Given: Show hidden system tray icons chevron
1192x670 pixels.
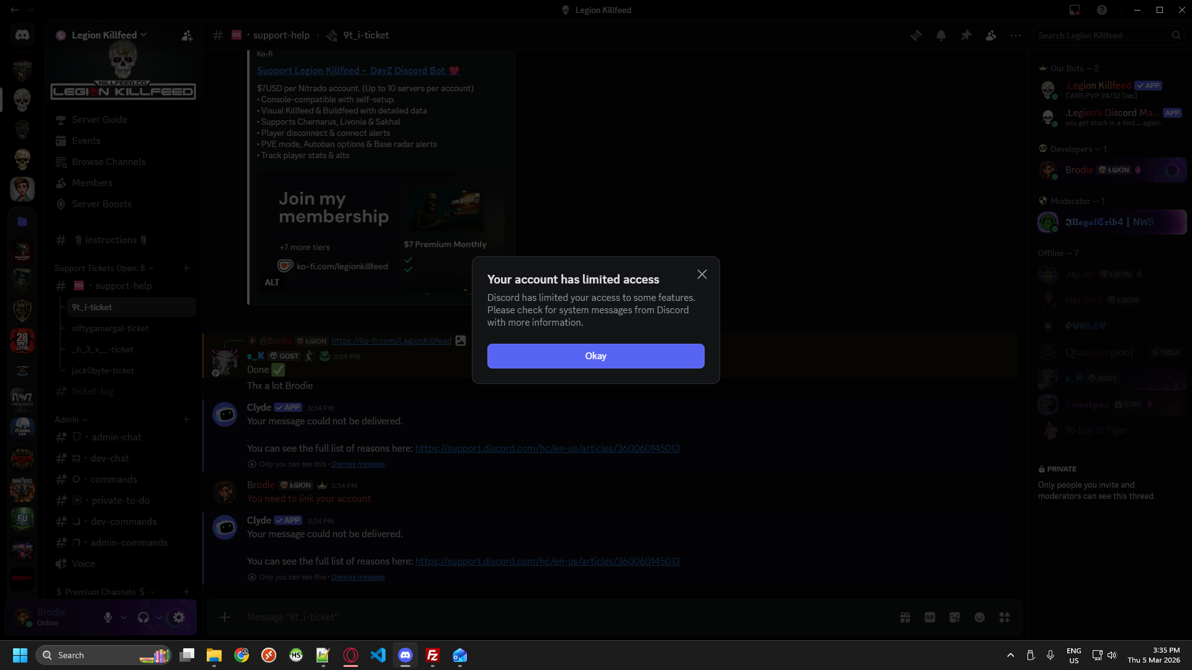Looking at the screenshot, I should [x=1011, y=655].
